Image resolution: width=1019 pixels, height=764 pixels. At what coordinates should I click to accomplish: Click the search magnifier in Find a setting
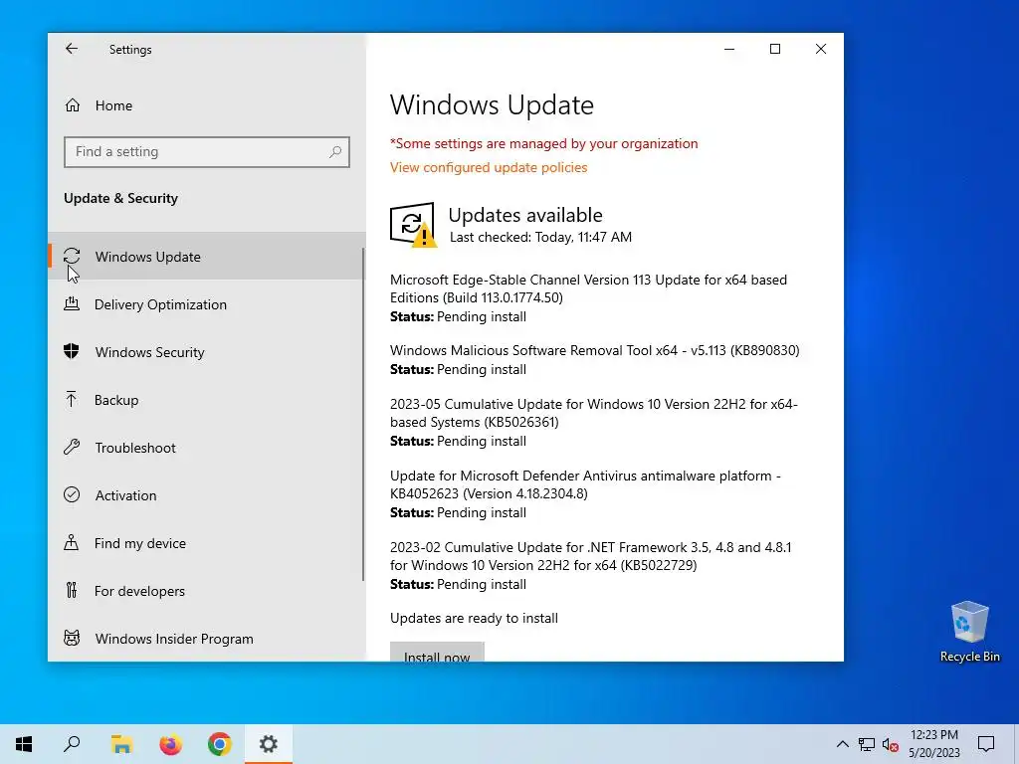coord(335,152)
